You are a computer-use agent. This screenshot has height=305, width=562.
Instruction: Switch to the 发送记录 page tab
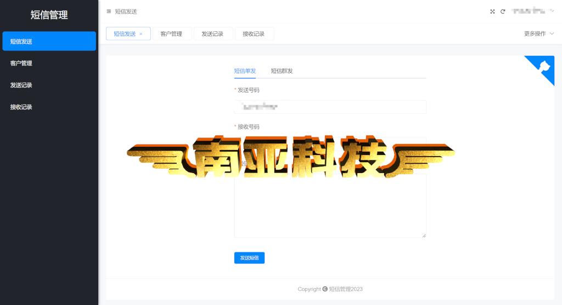(x=213, y=33)
